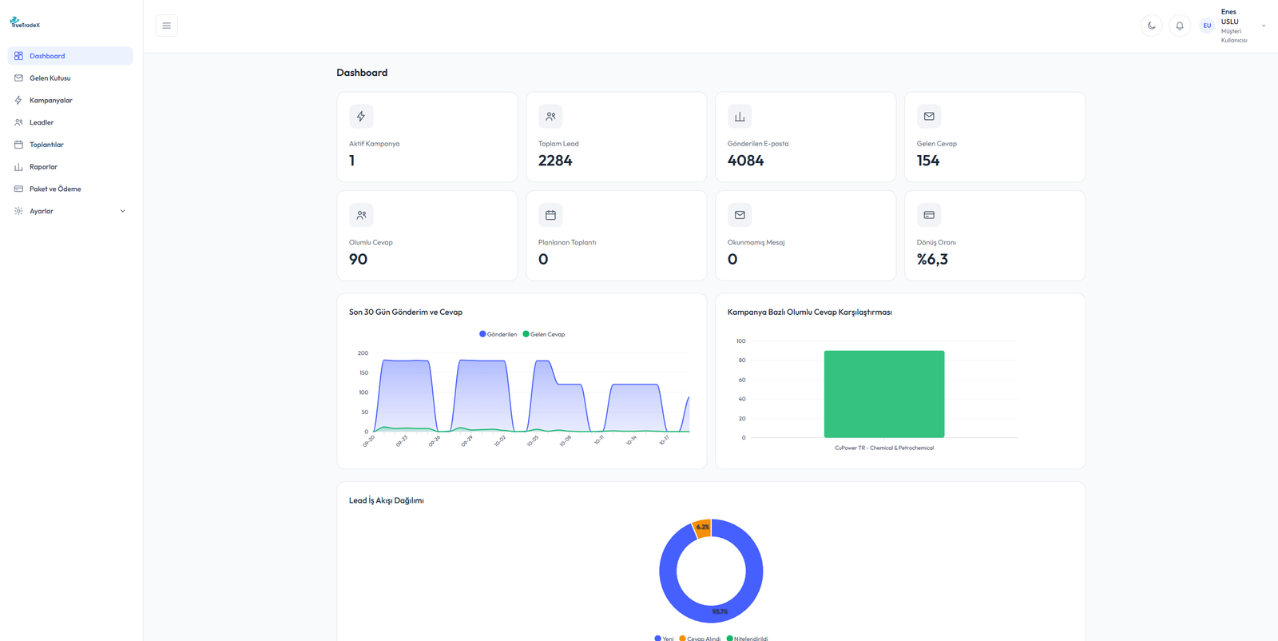Click the calendar icon beside Toplantılar in sidebar
The image size is (1278, 641).
point(18,145)
